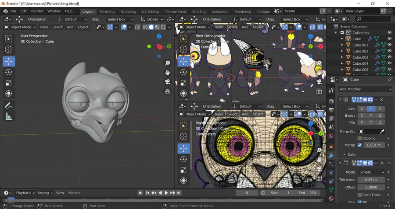This screenshot has height=209, width=395.
Task: Select the Scale tool in User Perspective viewport
Action: [9, 83]
